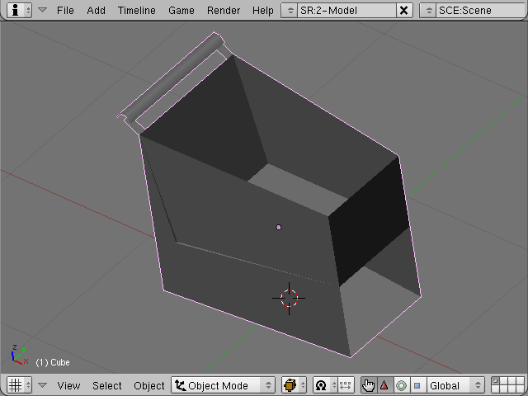This screenshot has height=396, width=528.
Task: Enable the rotate manipulator ring
Action: (x=401, y=385)
